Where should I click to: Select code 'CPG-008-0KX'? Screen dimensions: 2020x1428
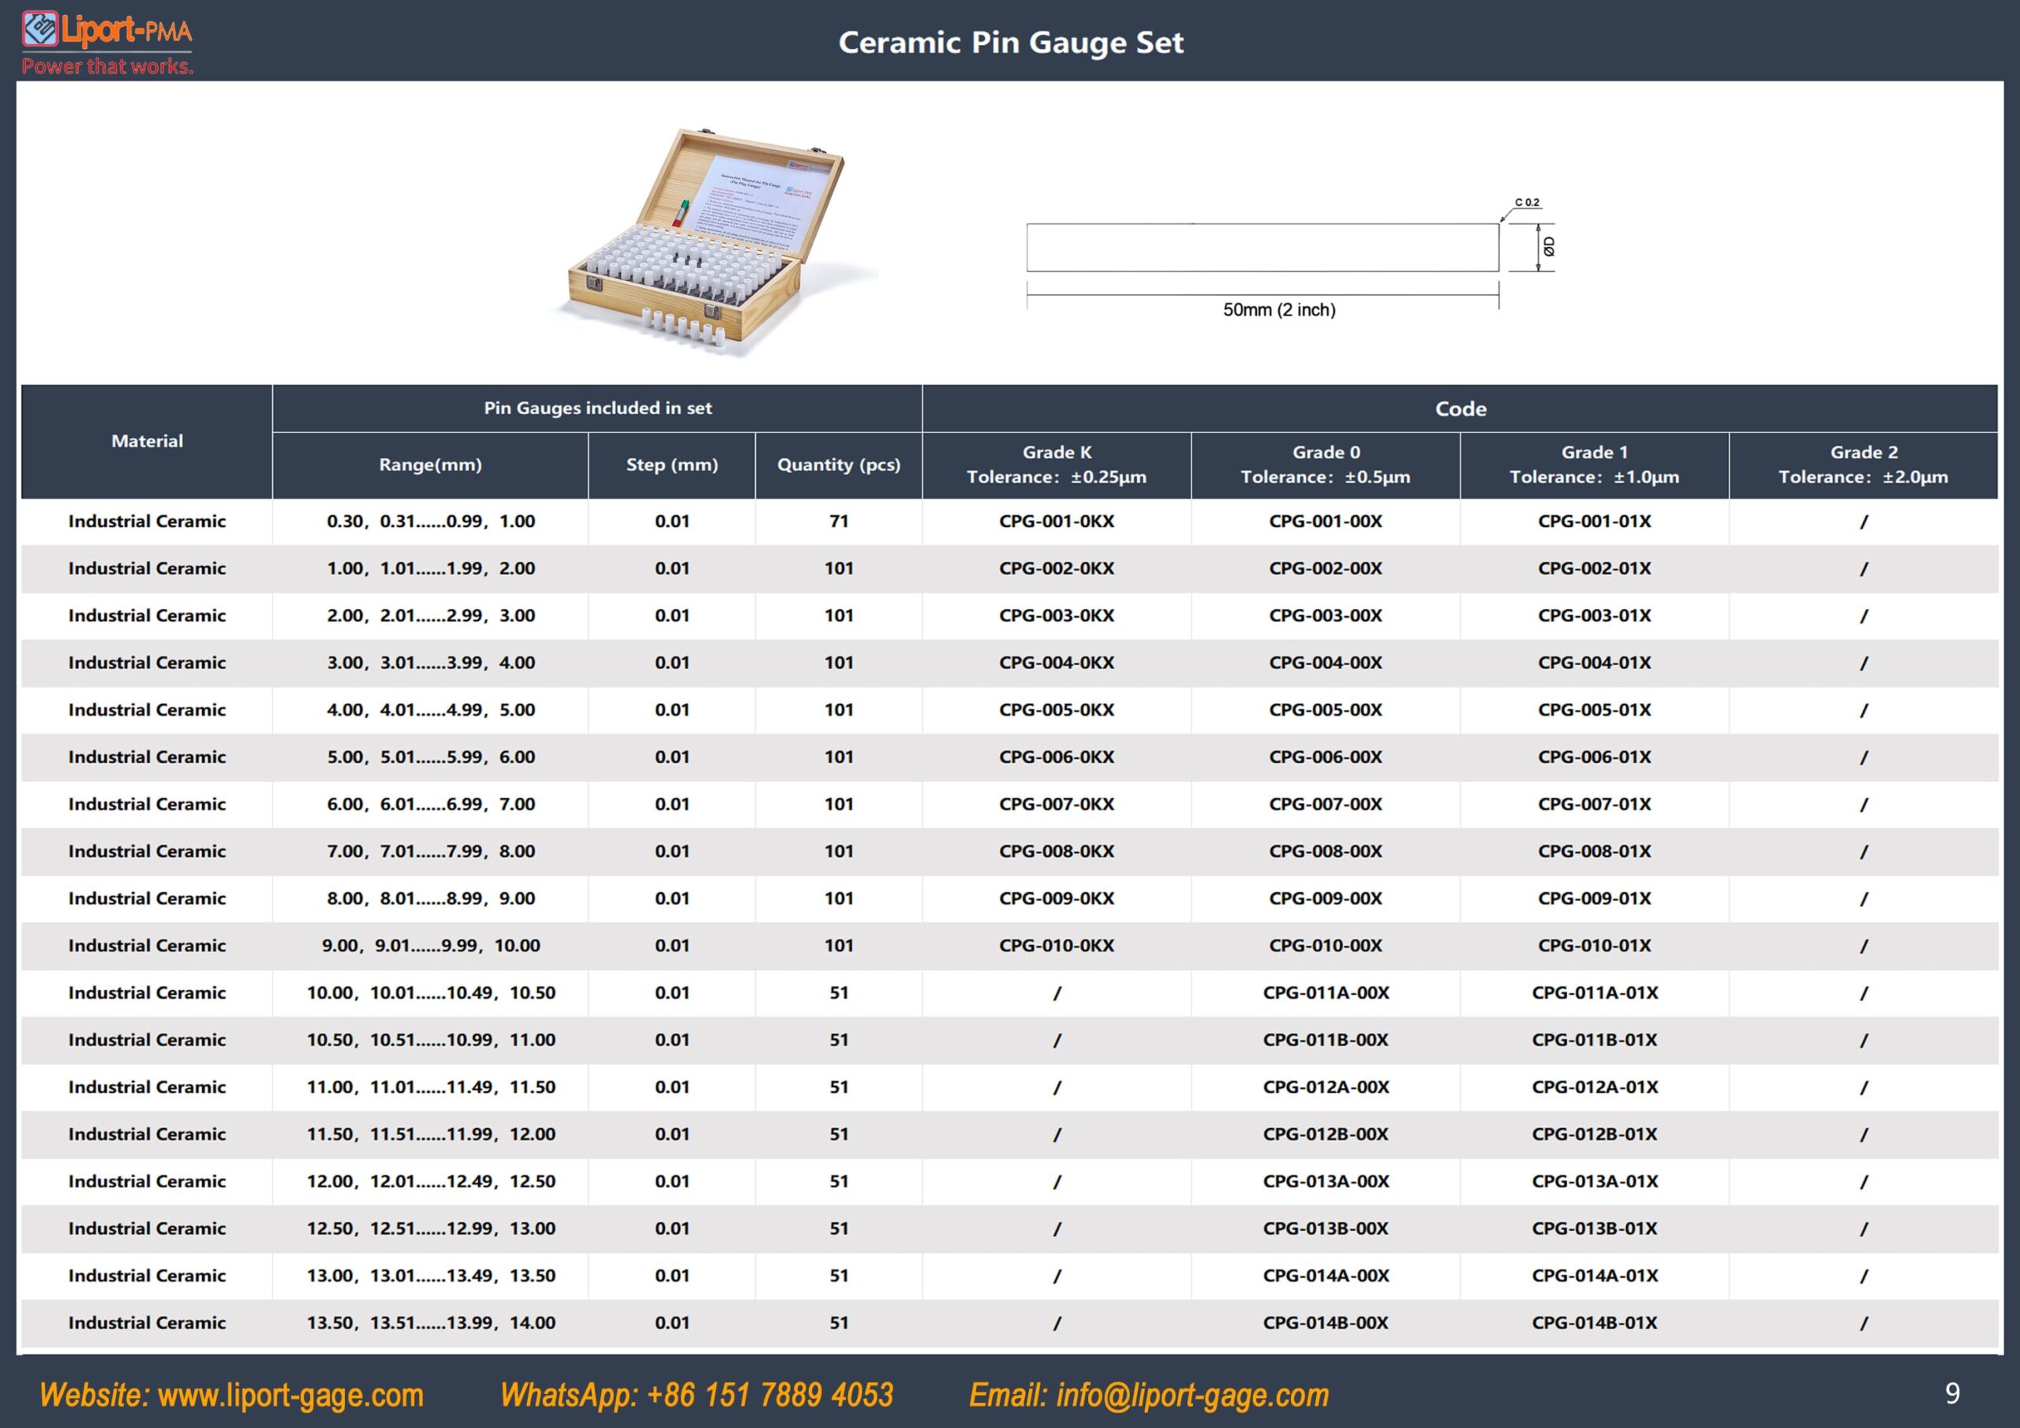tap(1057, 852)
